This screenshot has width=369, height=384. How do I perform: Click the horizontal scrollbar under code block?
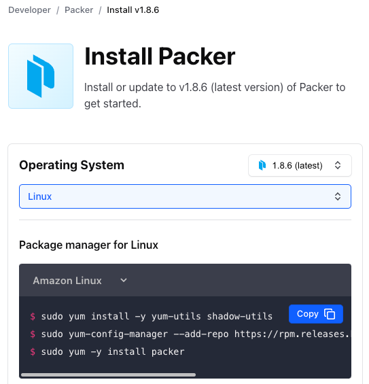coord(108,374)
